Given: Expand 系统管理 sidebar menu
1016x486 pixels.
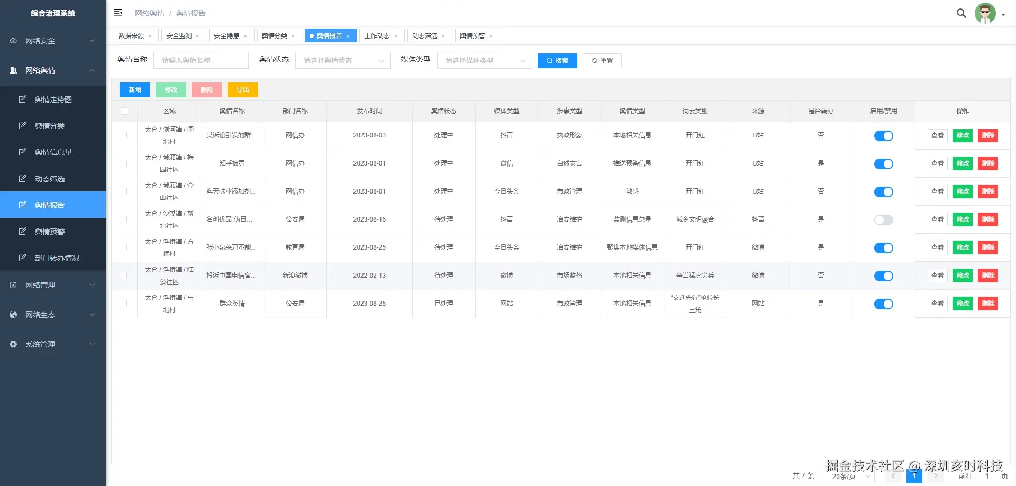Looking at the screenshot, I should [92, 344].
